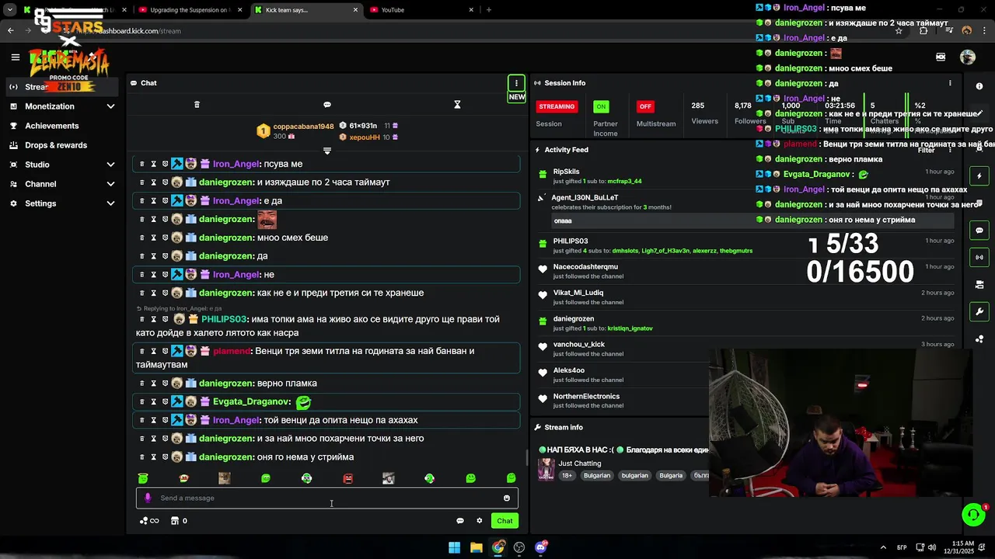
Task: Insert the last green emote in quick row
Action: (511, 478)
